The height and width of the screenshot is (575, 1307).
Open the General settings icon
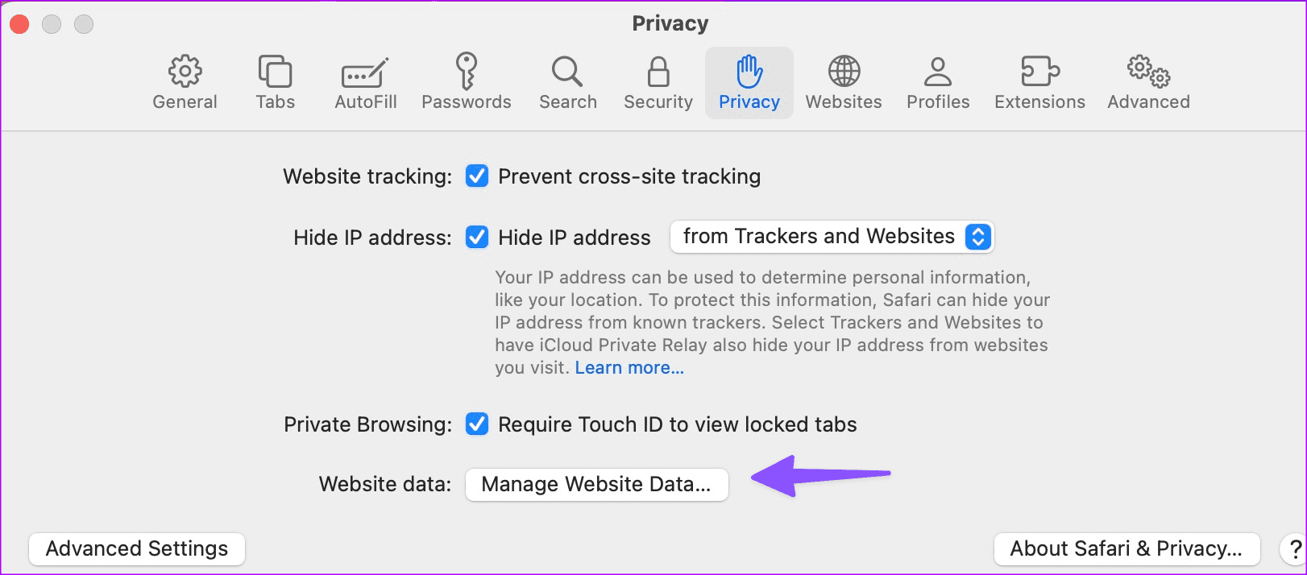click(x=185, y=81)
